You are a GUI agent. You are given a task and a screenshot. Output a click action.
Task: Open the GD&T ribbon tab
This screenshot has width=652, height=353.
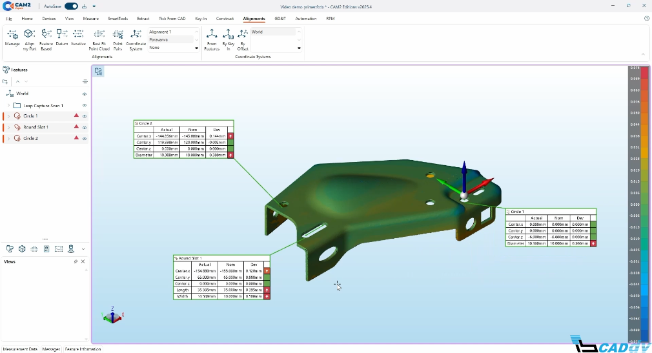point(280,19)
